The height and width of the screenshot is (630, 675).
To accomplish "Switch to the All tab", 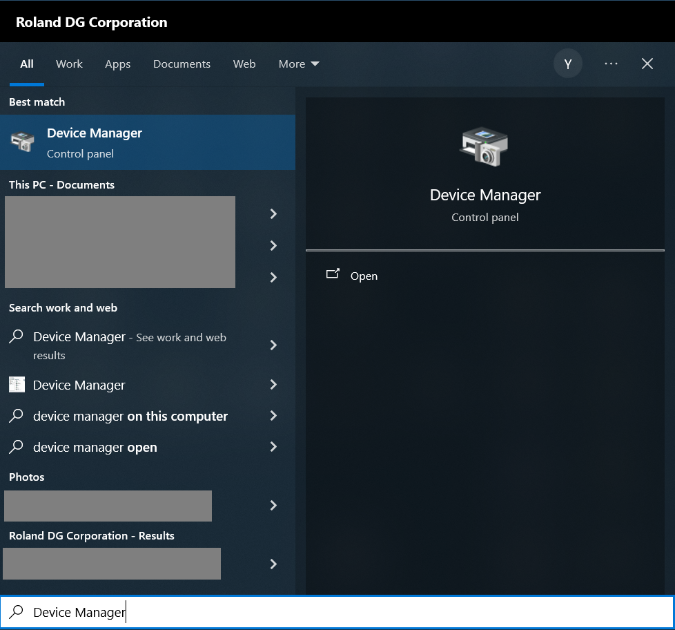I will click(27, 64).
